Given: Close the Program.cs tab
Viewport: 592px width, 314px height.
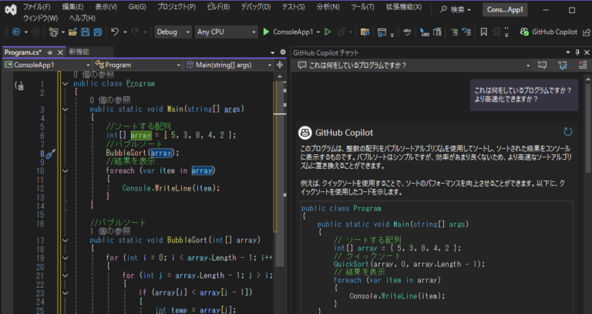Looking at the screenshot, I should pyautogui.click(x=59, y=52).
